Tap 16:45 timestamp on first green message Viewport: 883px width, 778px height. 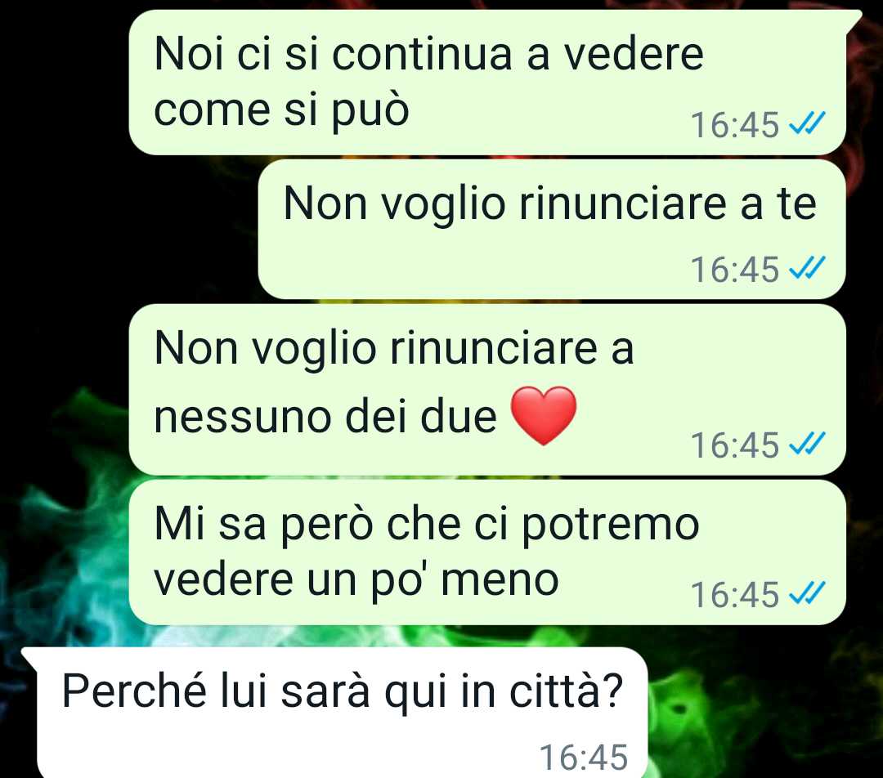point(735,125)
